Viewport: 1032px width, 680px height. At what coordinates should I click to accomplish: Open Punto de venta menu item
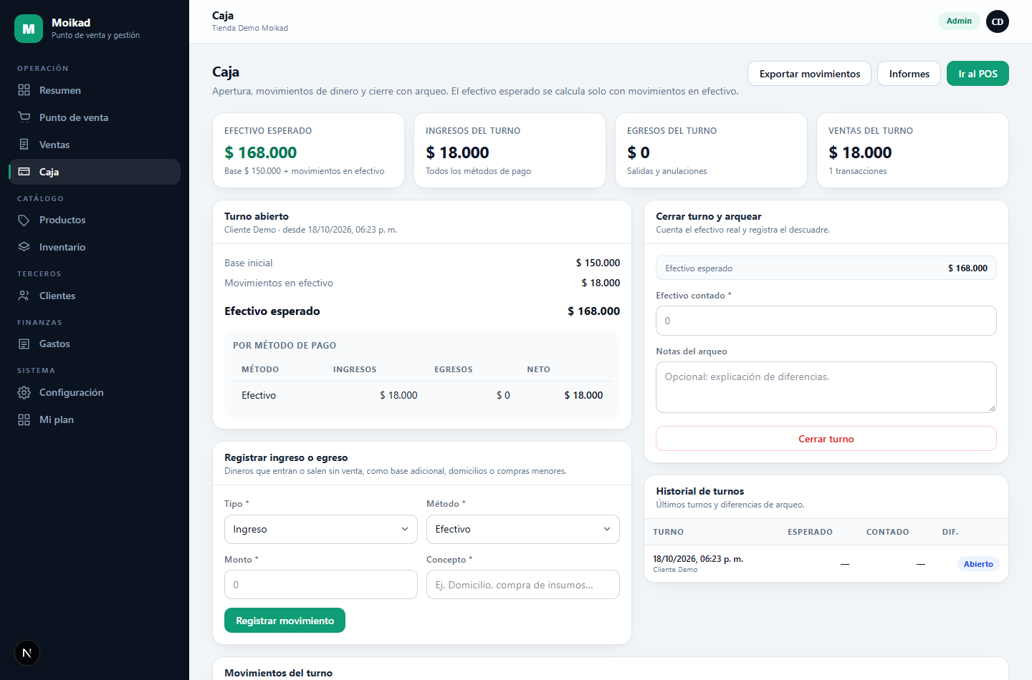(95, 117)
